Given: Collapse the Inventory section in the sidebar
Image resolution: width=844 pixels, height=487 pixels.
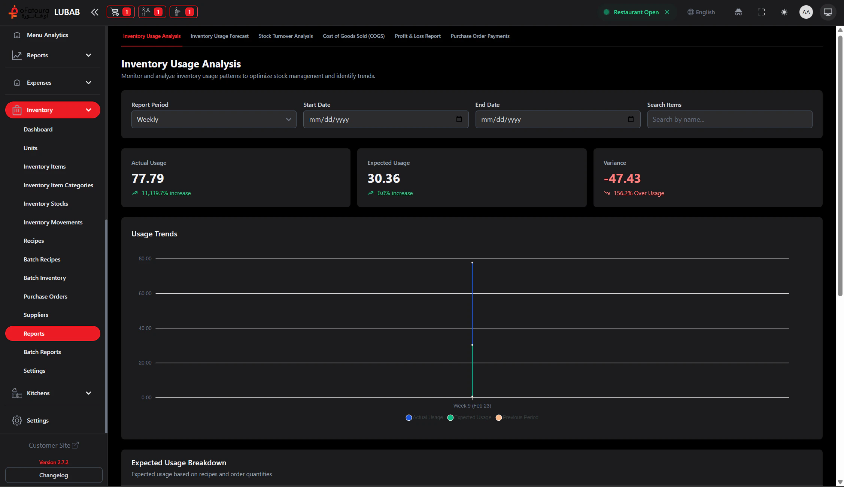Looking at the screenshot, I should 52,110.
